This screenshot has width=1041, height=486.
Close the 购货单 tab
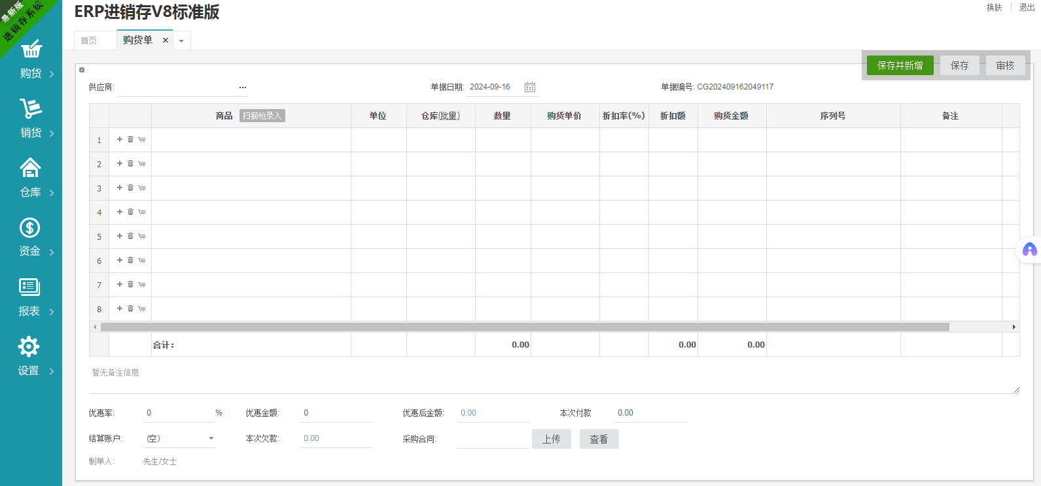coord(166,40)
